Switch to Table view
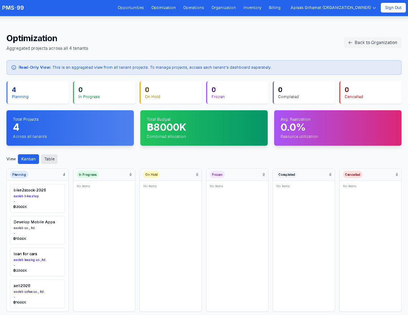Screen dimensions: 408x315 click(49, 159)
